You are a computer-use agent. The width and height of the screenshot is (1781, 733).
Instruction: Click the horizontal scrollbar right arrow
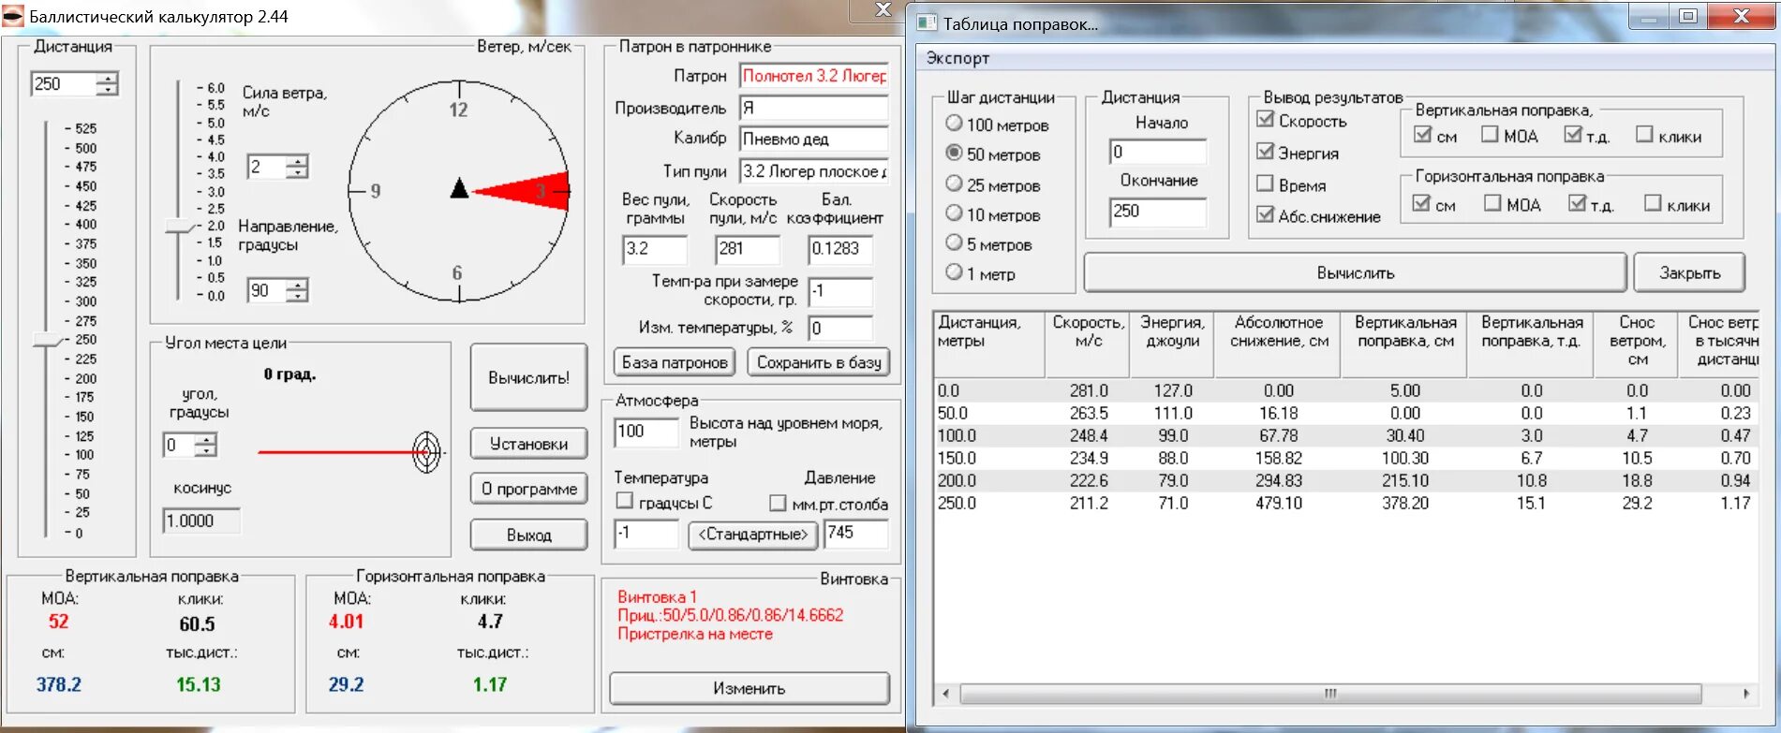(x=1746, y=694)
